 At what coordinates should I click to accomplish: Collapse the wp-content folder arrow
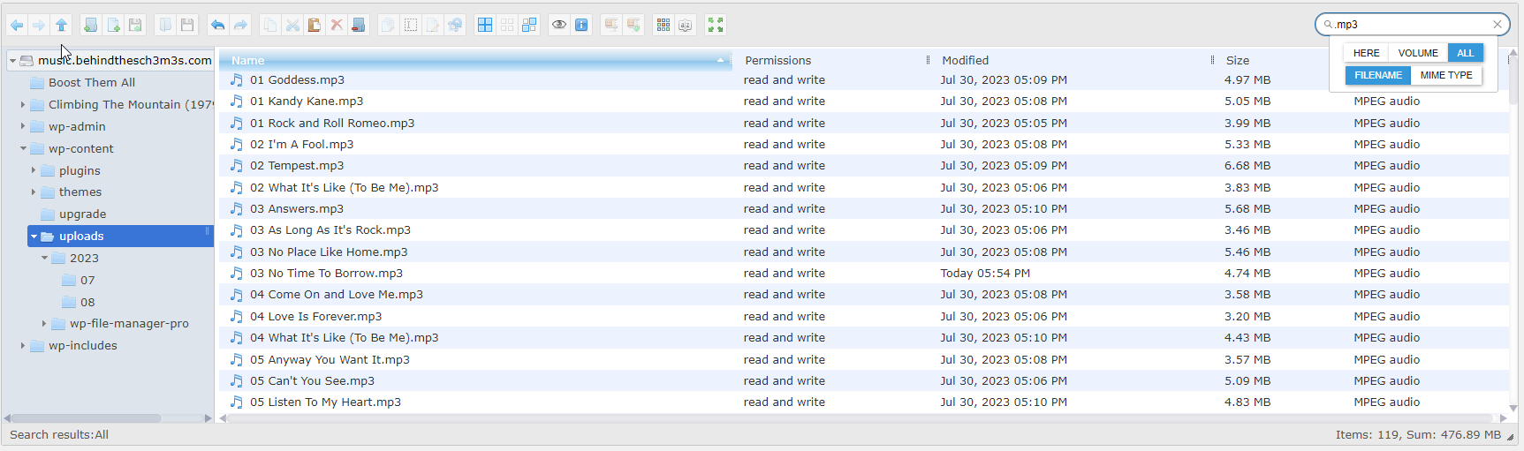click(23, 148)
